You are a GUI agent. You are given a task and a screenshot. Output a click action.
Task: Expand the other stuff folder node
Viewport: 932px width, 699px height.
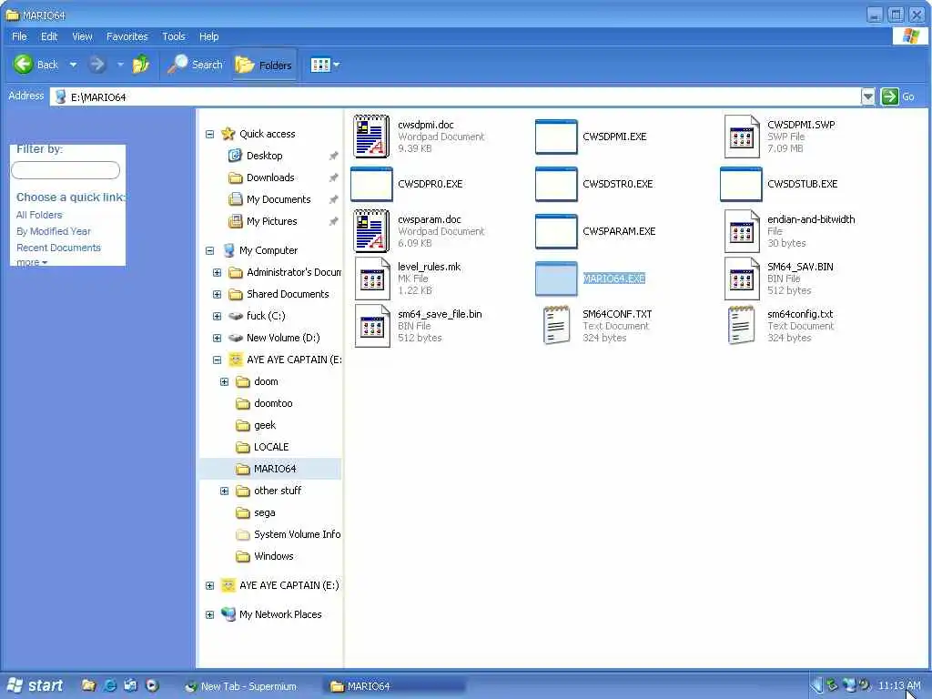coord(224,491)
